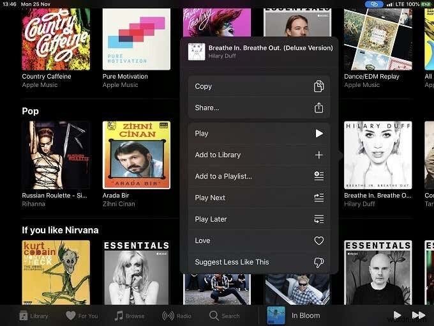434x326 pixels.
Task: Tap the Zihni Cinan artist name
Action: [119, 204]
